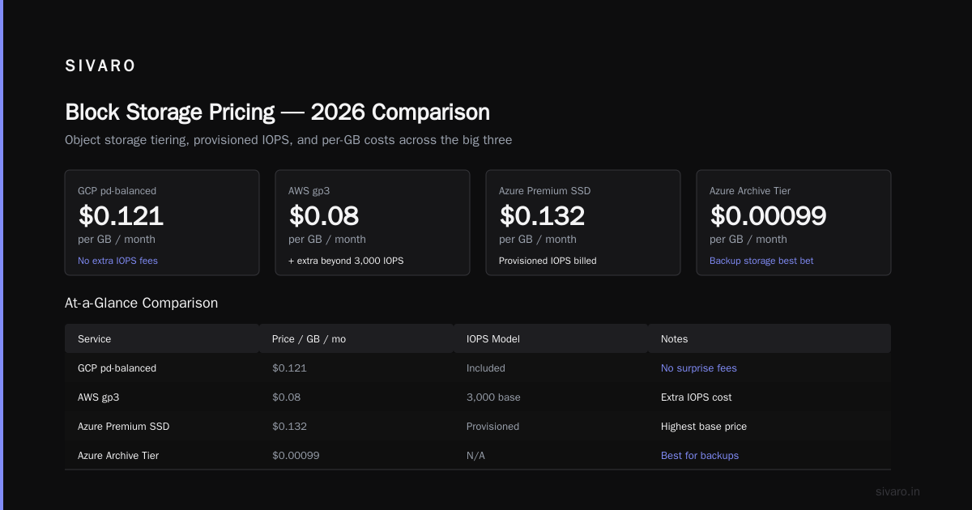The height and width of the screenshot is (510, 972).
Task: Click the Price / GB / mo column header
Action: 309,338
